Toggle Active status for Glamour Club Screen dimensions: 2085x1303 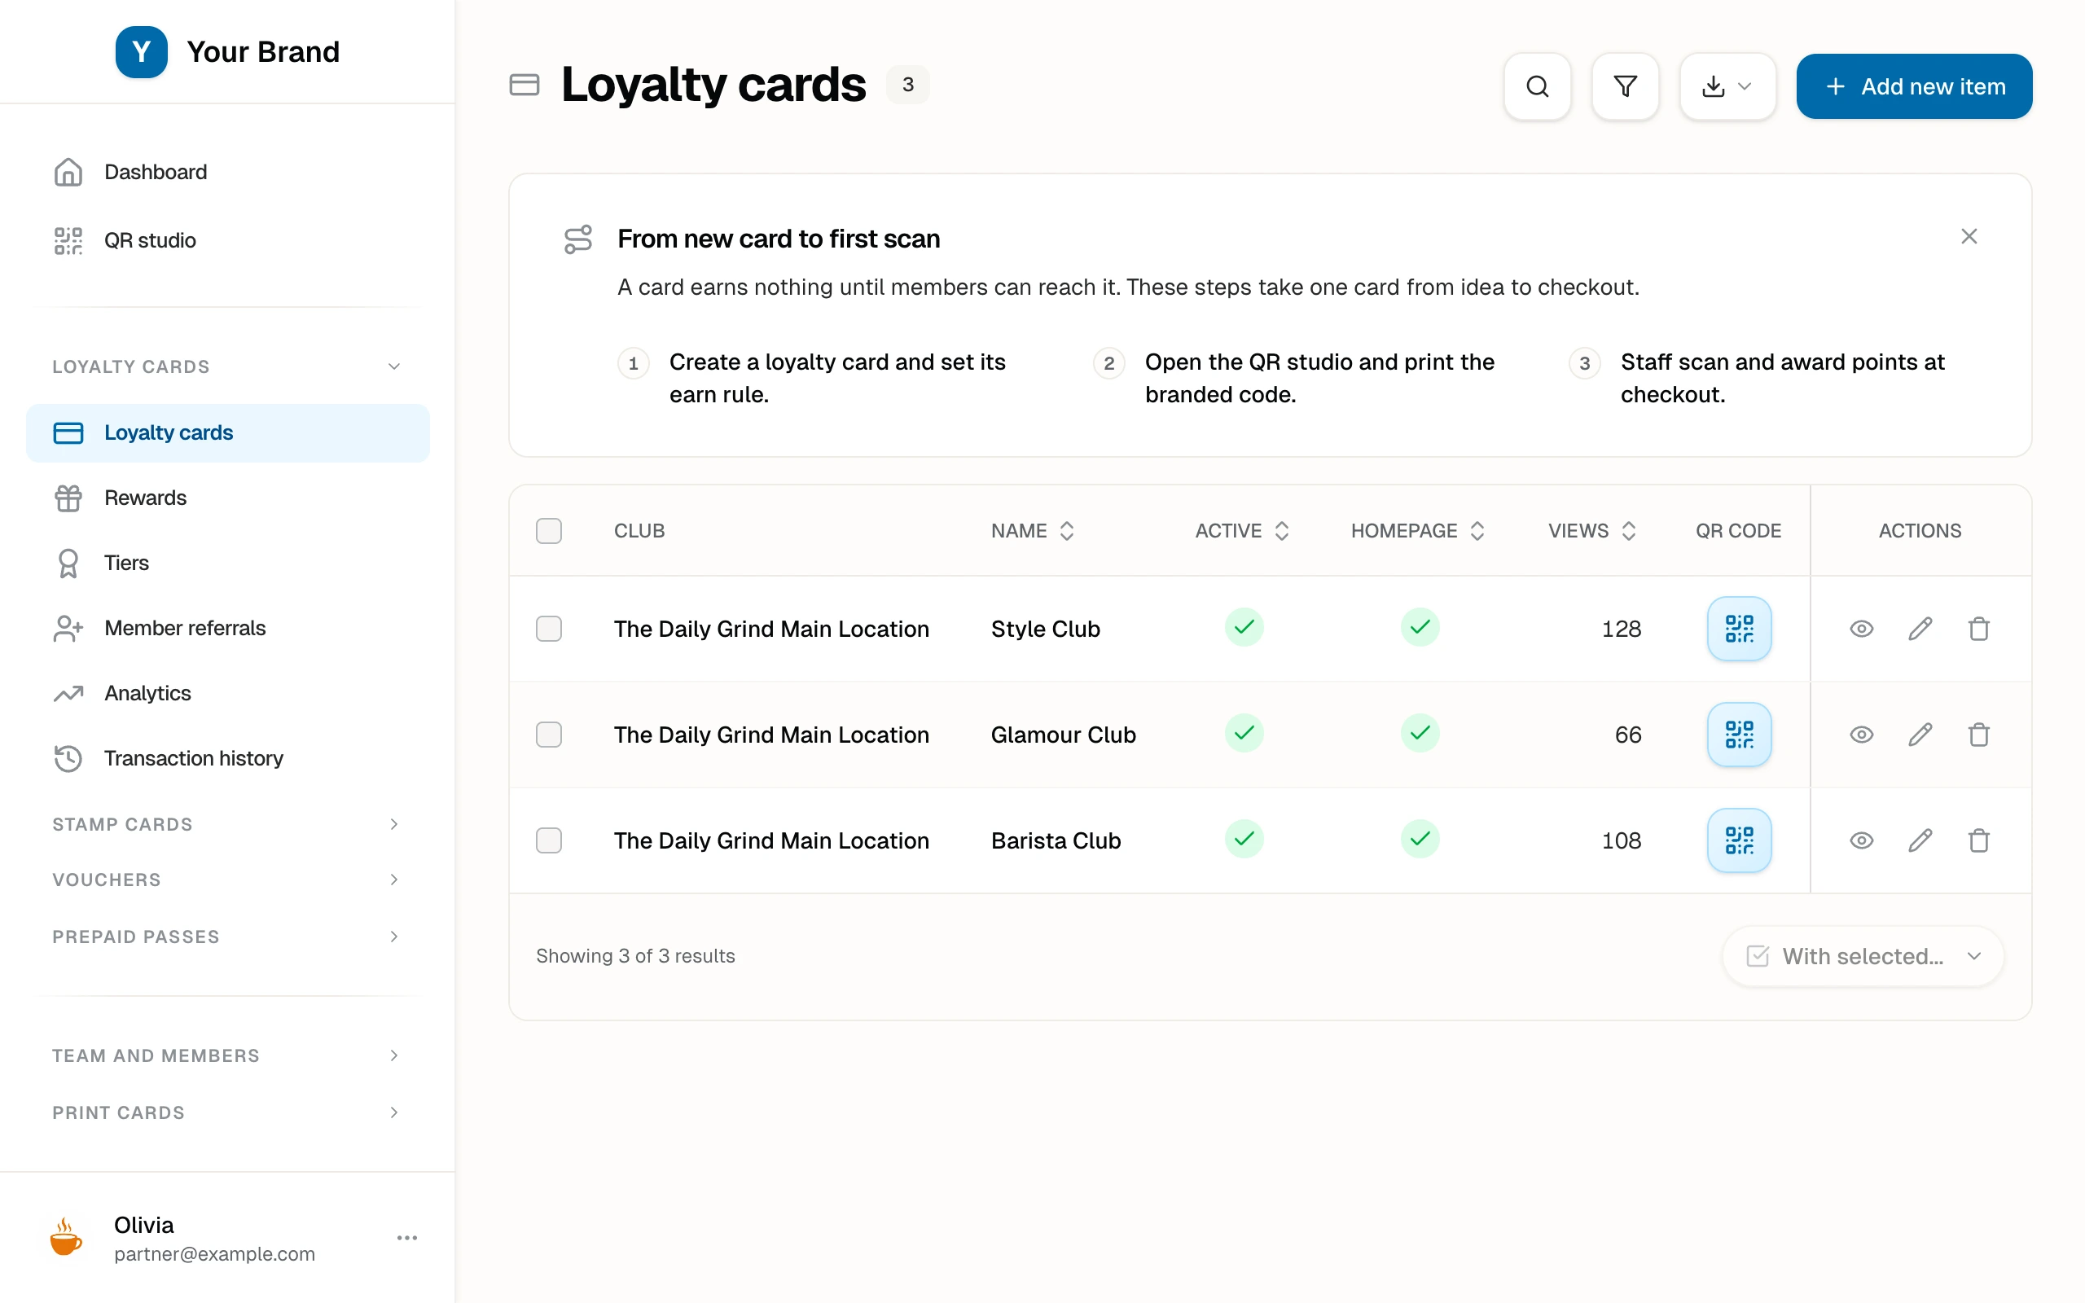1244,734
